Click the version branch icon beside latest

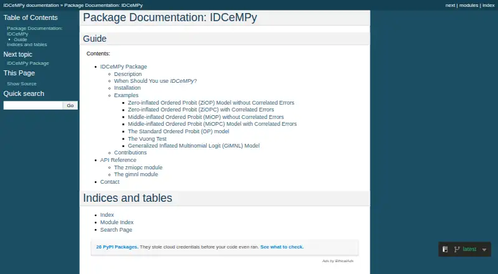457,250
